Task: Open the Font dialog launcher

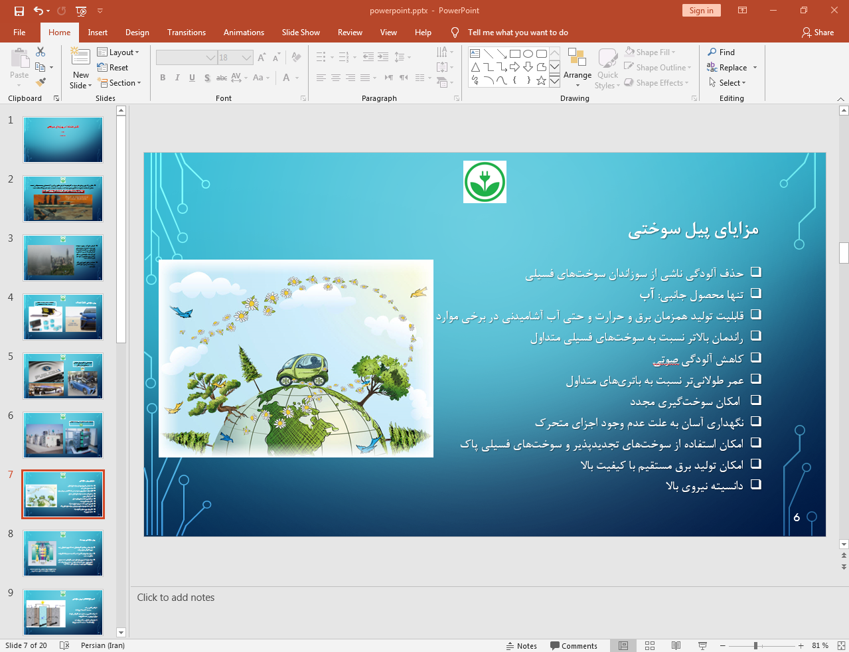Action: [x=303, y=98]
